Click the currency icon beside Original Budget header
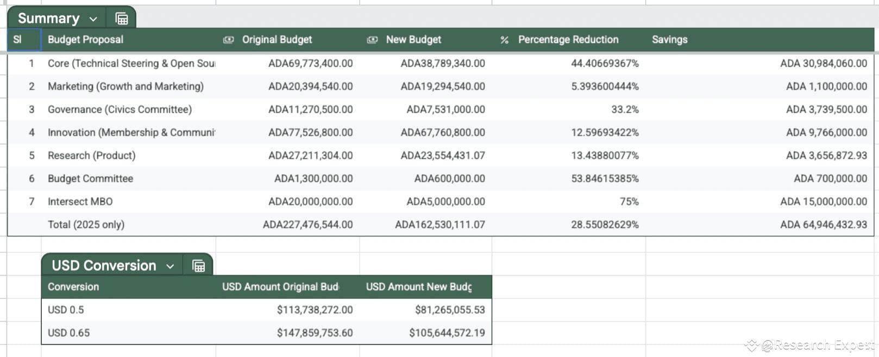The image size is (879, 357). pyautogui.click(x=229, y=40)
